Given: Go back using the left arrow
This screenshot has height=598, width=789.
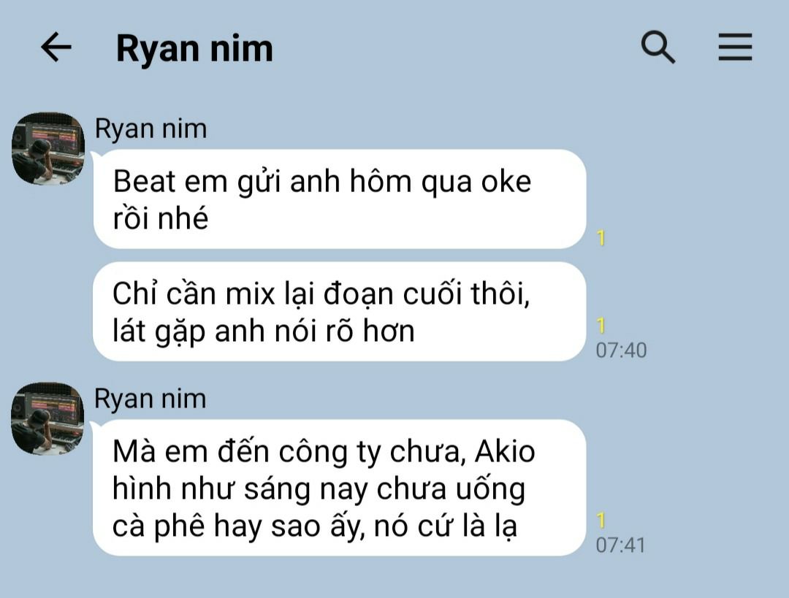Looking at the screenshot, I should click(56, 47).
